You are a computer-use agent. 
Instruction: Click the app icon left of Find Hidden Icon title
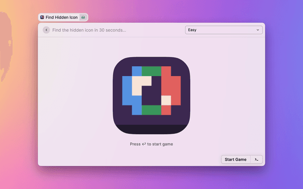[x=42, y=17]
